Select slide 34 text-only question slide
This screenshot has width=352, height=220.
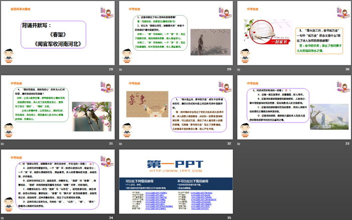tap(58, 181)
